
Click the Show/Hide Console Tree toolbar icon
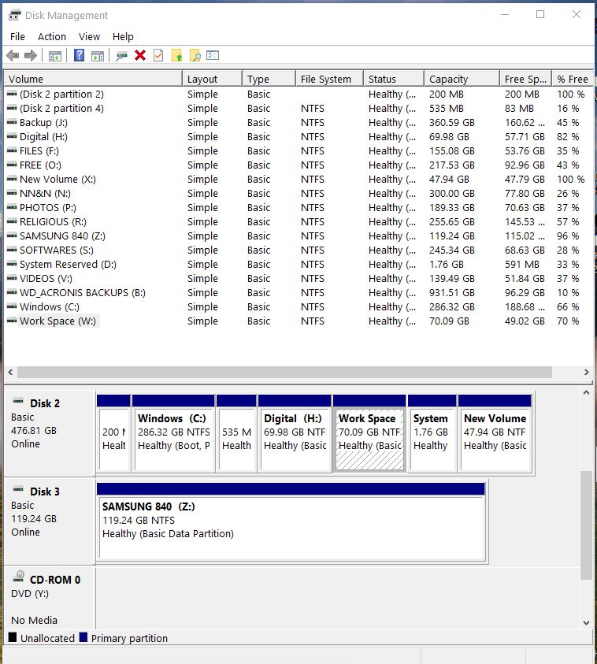[55, 55]
